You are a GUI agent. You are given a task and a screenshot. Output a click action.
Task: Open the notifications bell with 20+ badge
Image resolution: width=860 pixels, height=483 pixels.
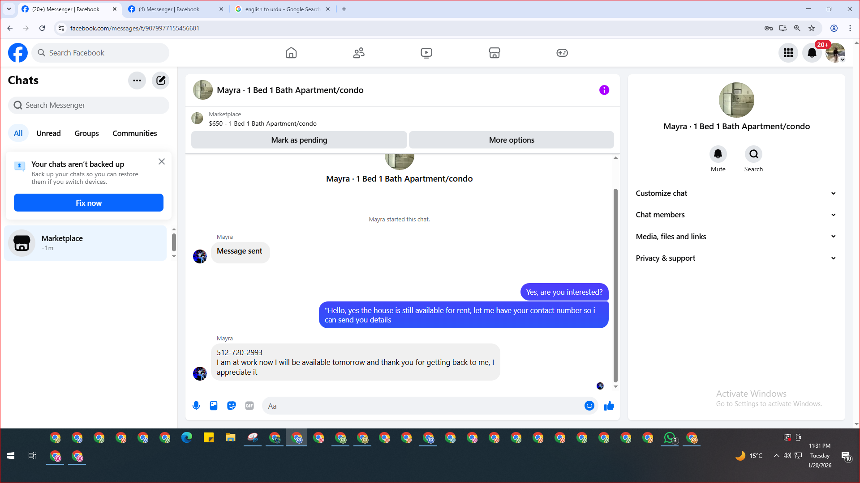[x=812, y=53]
